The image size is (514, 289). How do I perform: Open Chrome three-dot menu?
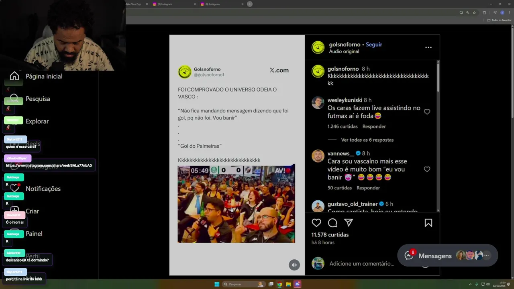pyautogui.click(x=509, y=12)
